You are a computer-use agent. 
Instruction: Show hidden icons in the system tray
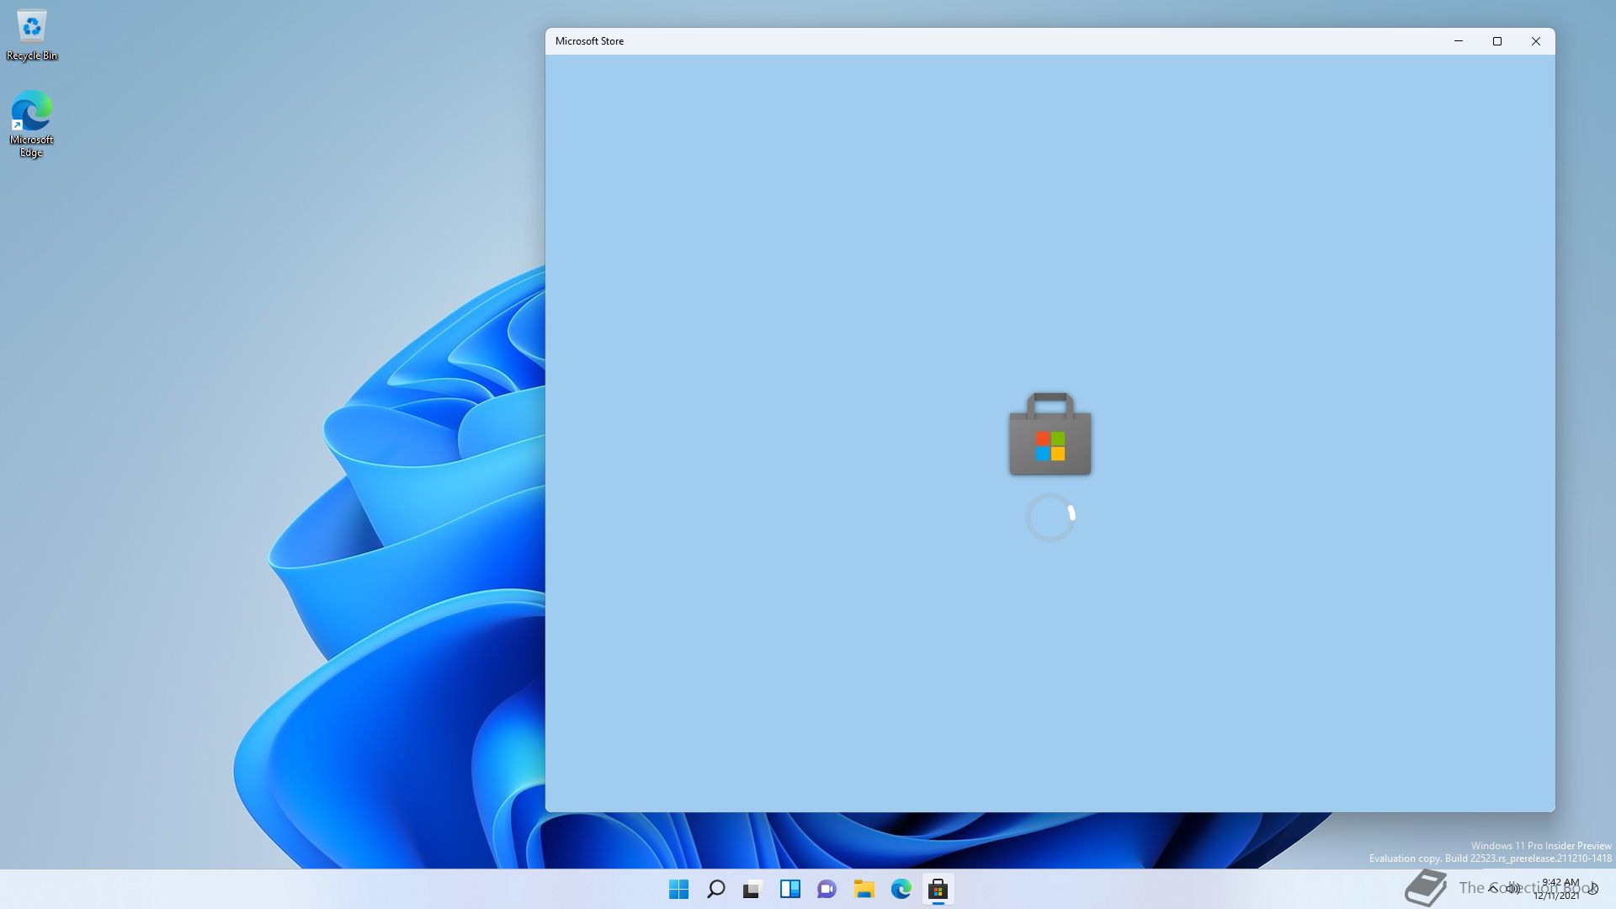coord(1493,889)
